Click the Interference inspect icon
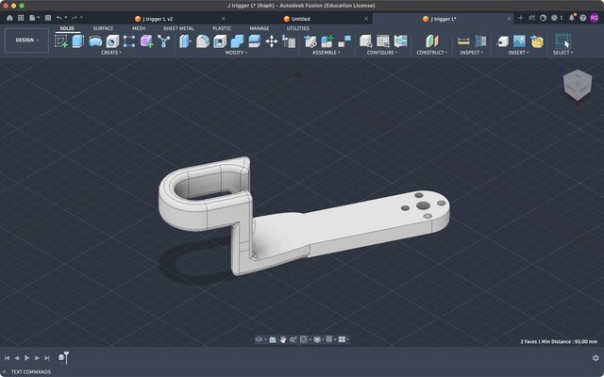 pos(480,41)
